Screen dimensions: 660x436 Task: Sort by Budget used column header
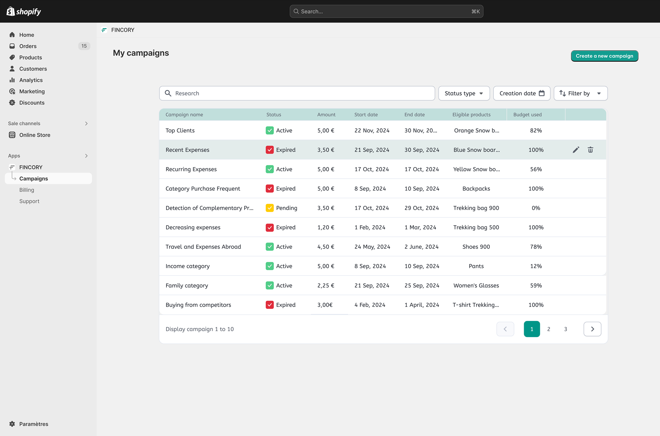pyautogui.click(x=528, y=115)
